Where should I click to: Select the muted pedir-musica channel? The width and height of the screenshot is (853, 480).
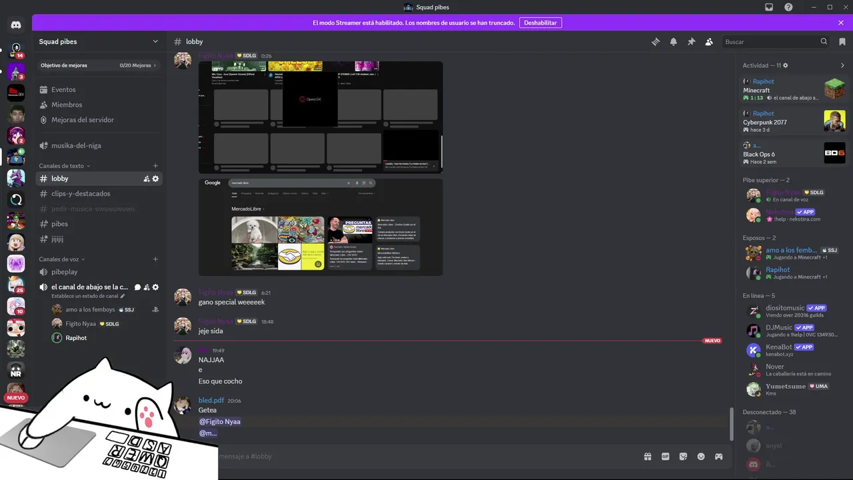pyautogui.click(x=99, y=209)
